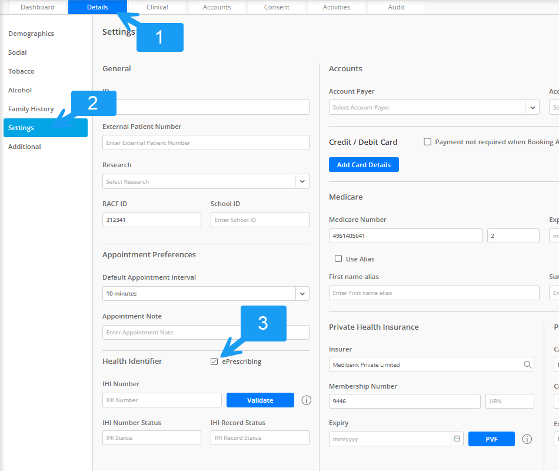559x471 pixels.
Task: Open Alcohol sidebar item
Action: [x=20, y=90]
